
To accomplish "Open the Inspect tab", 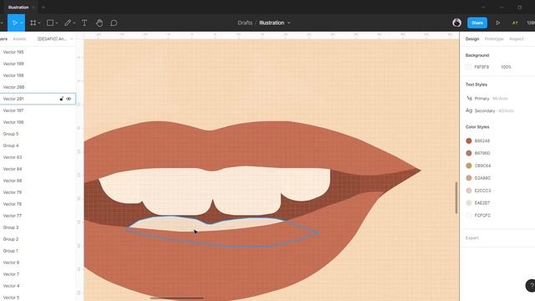I will [x=517, y=39].
